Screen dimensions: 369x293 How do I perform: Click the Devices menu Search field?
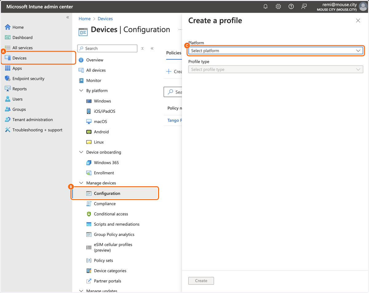click(x=107, y=48)
